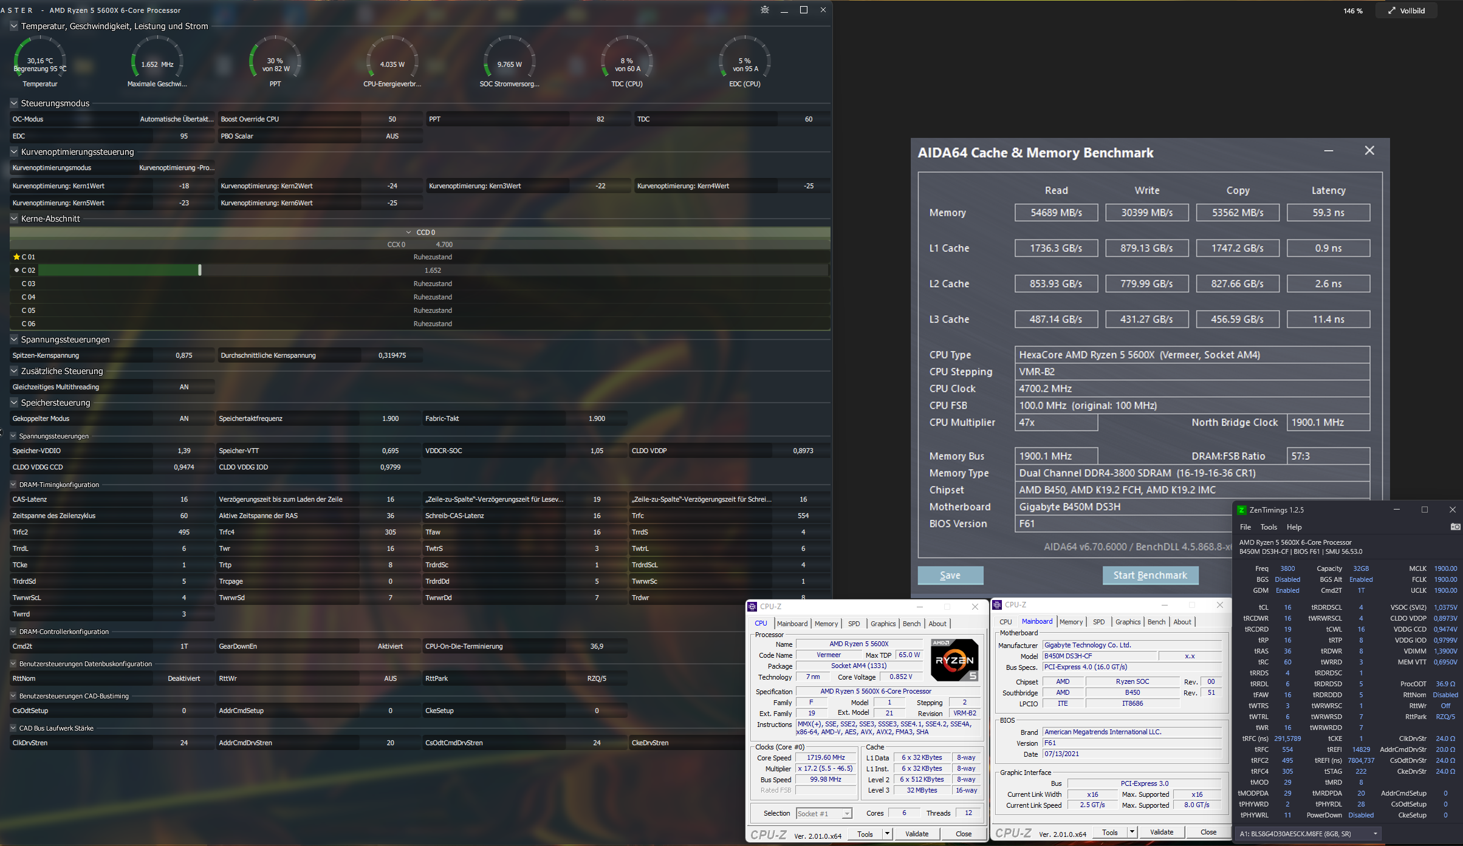Image resolution: width=1463 pixels, height=846 pixels.
Task: Collapse the DRAM-Controllerkonfiguration section
Action: (x=13, y=632)
